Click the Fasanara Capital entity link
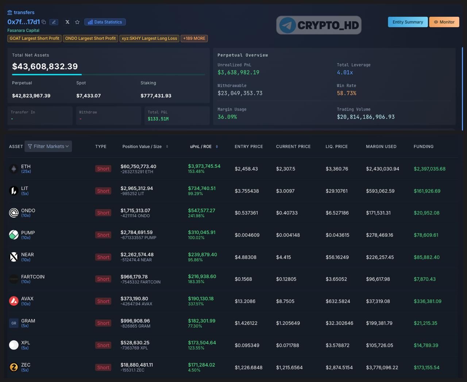The height and width of the screenshot is (382, 467). (23, 30)
